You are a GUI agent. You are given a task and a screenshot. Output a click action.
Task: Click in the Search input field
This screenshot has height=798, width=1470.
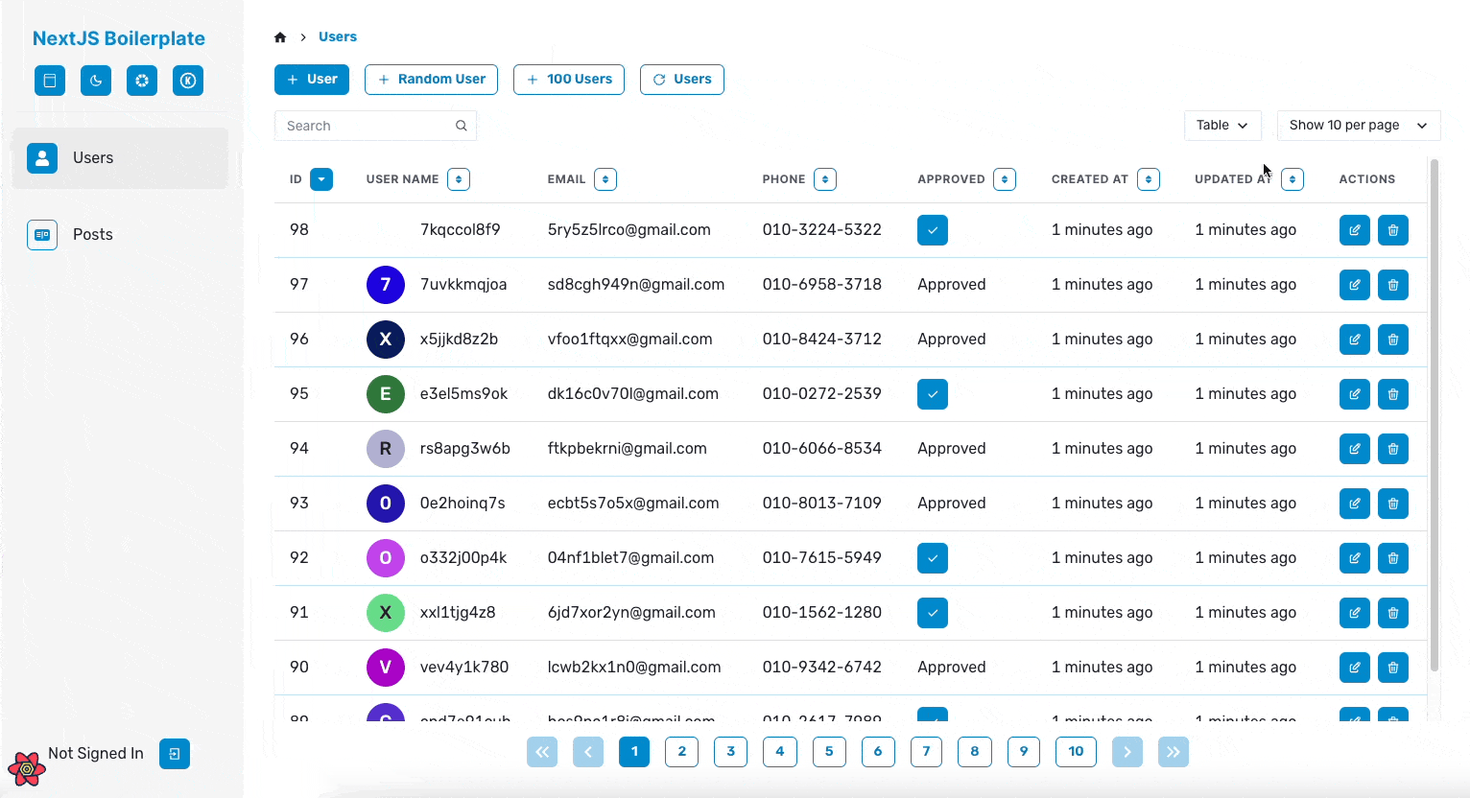(375, 126)
